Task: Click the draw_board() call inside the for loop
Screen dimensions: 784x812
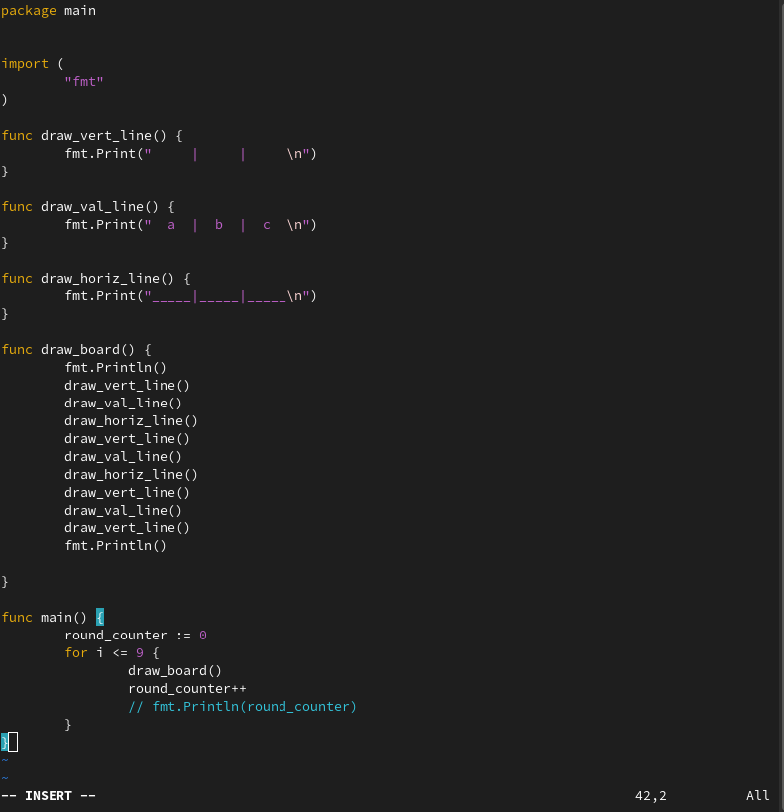Action: pos(175,671)
